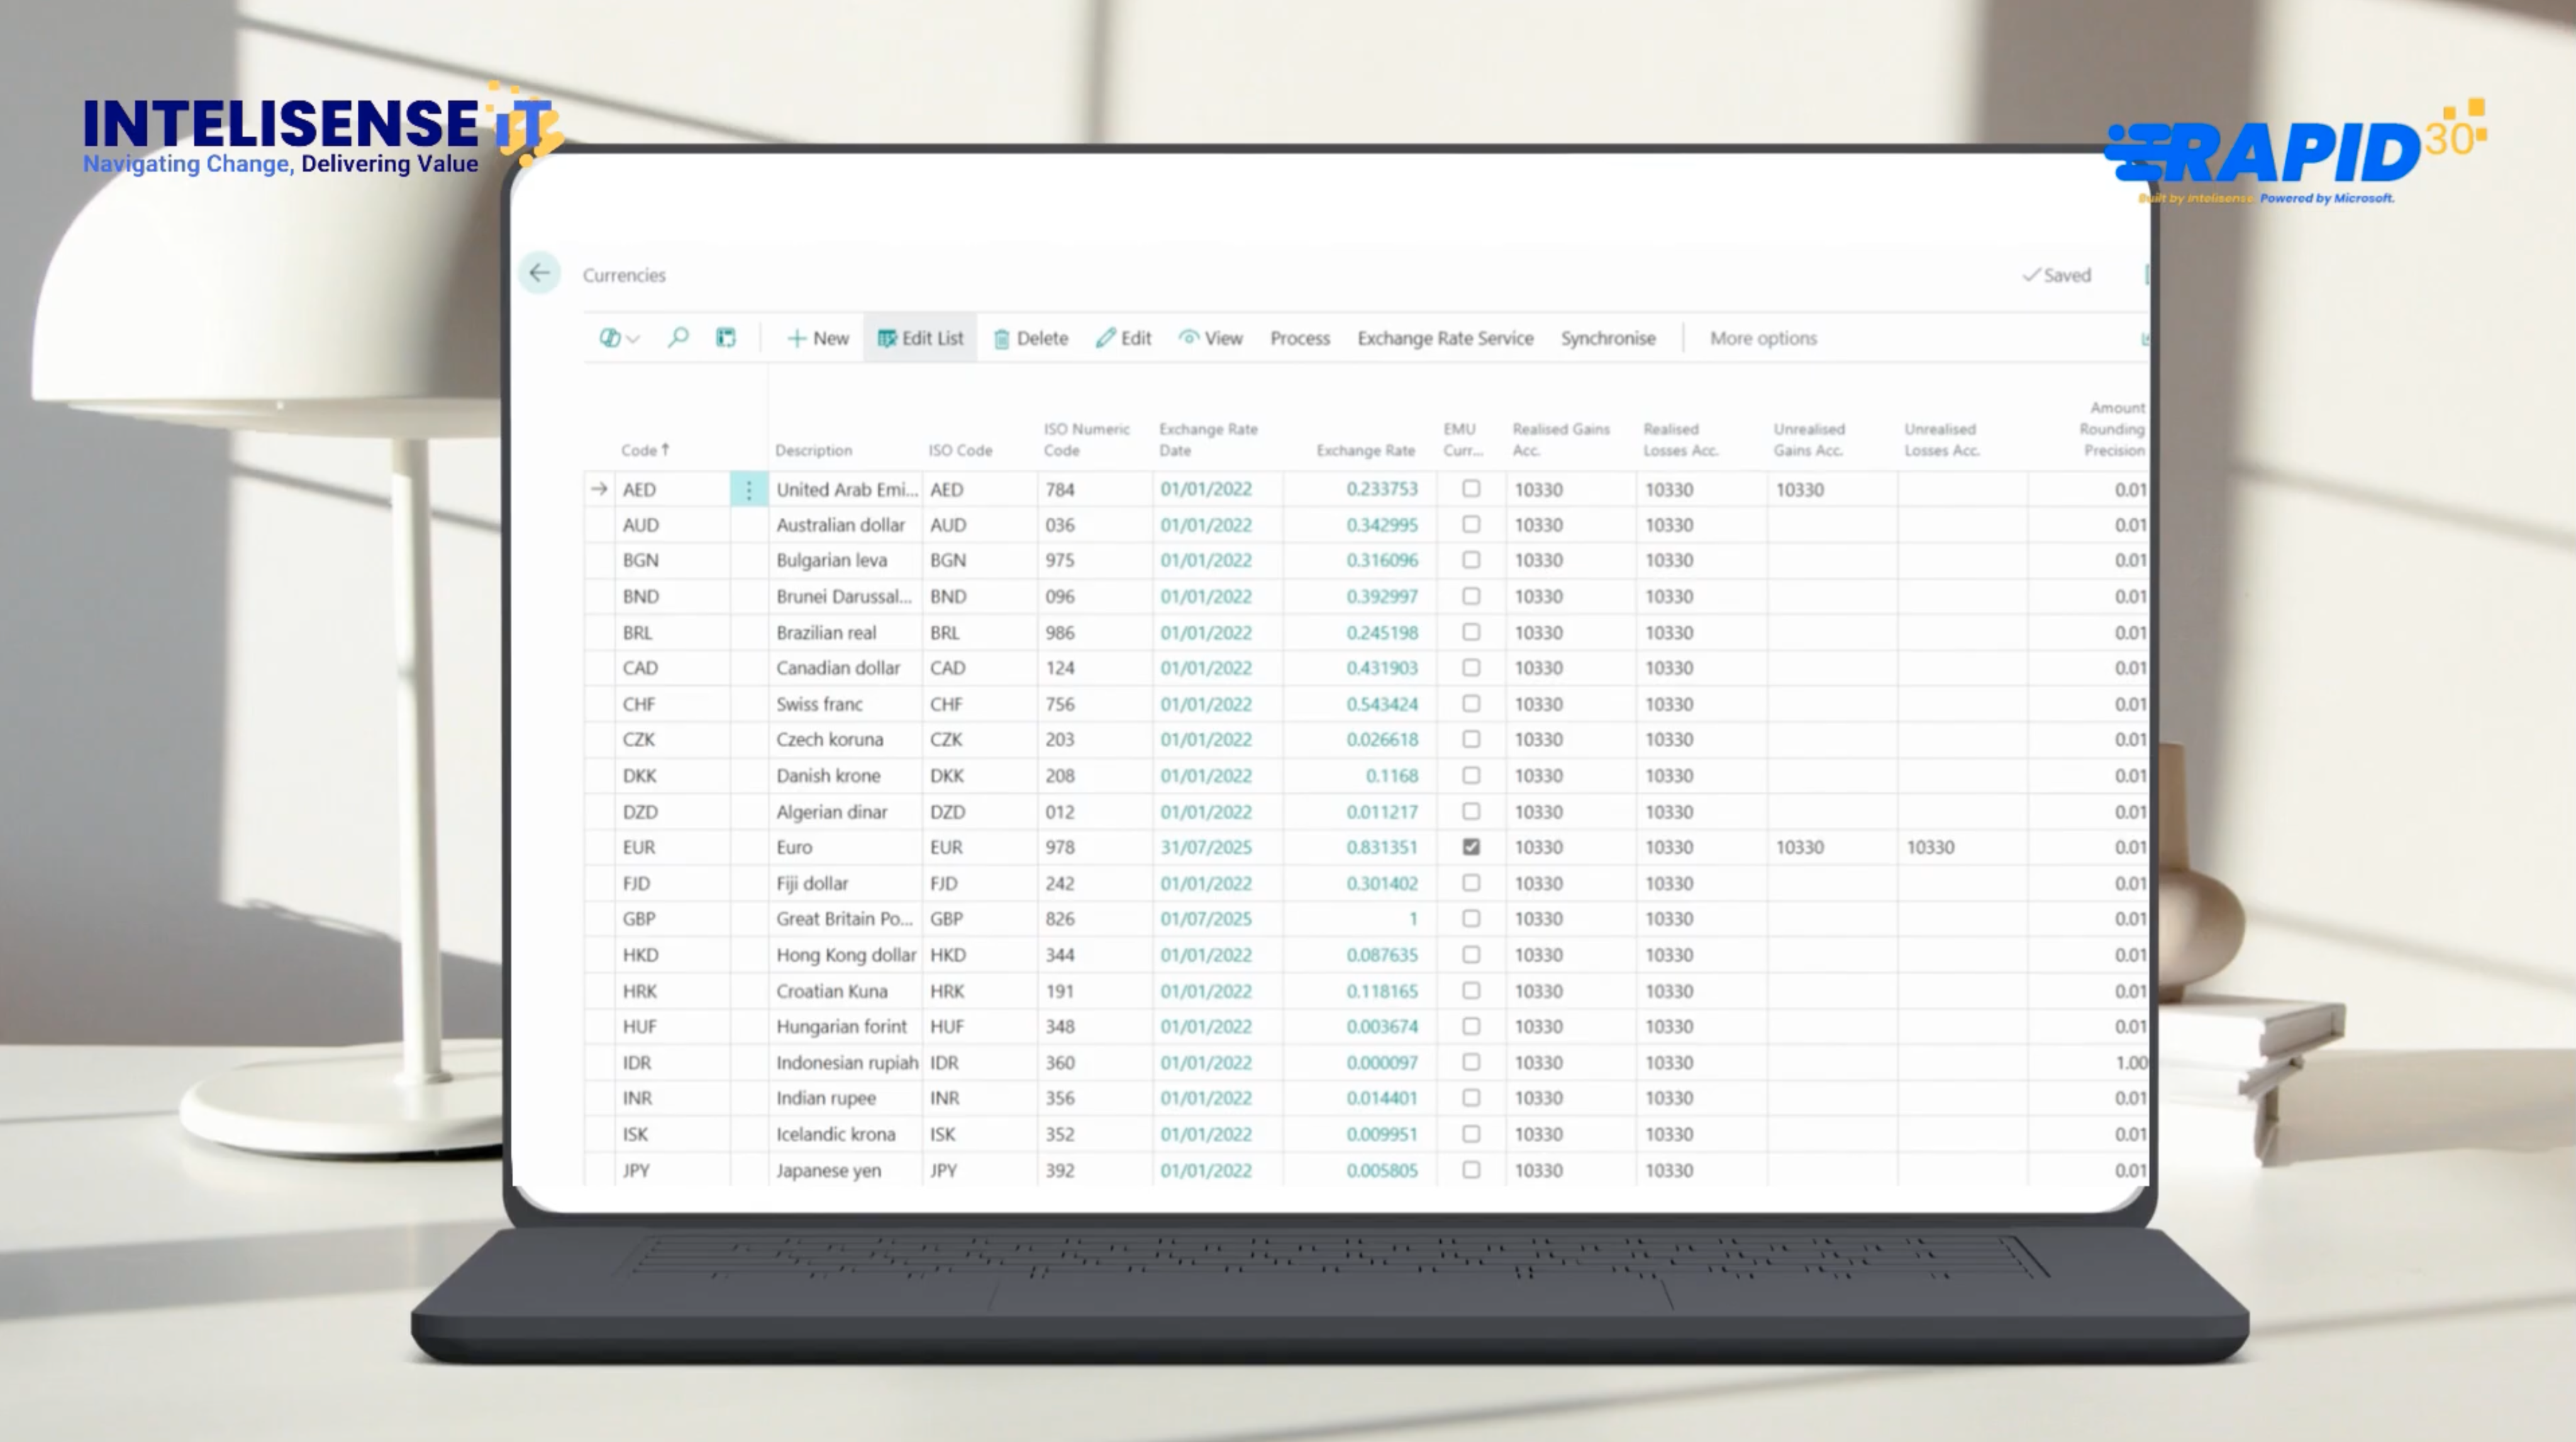Open the AED row three-dot menu
The width and height of the screenshot is (2576, 1442).
tap(748, 490)
